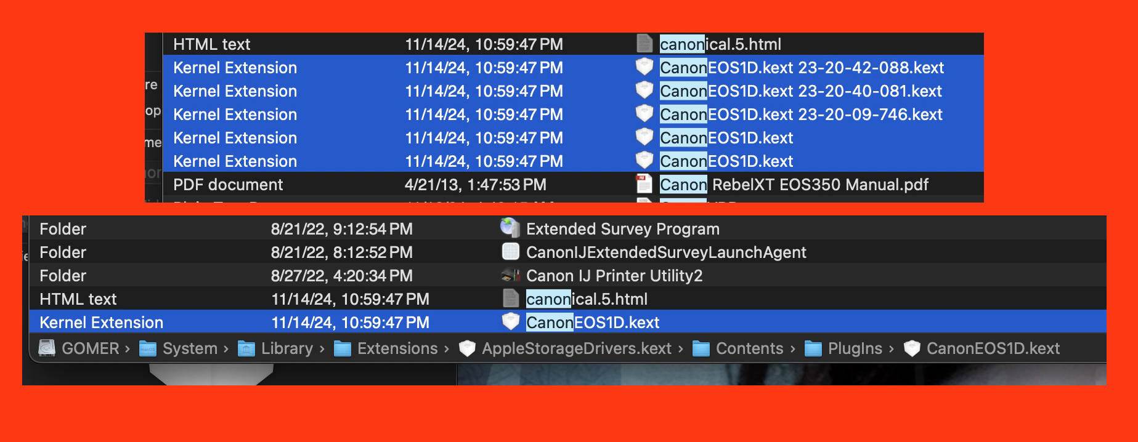Image resolution: width=1138 pixels, height=442 pixels.
Task: Click HTML text kind cell in the lower window
Action: pos(78,299)
